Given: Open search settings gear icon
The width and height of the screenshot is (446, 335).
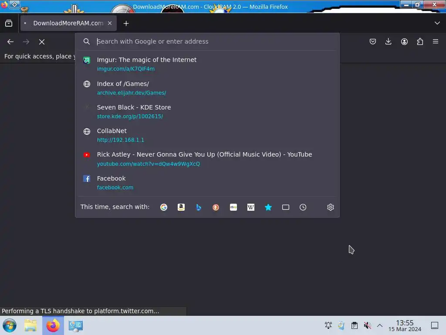Looking at the screenshot, I should (330, 207).
